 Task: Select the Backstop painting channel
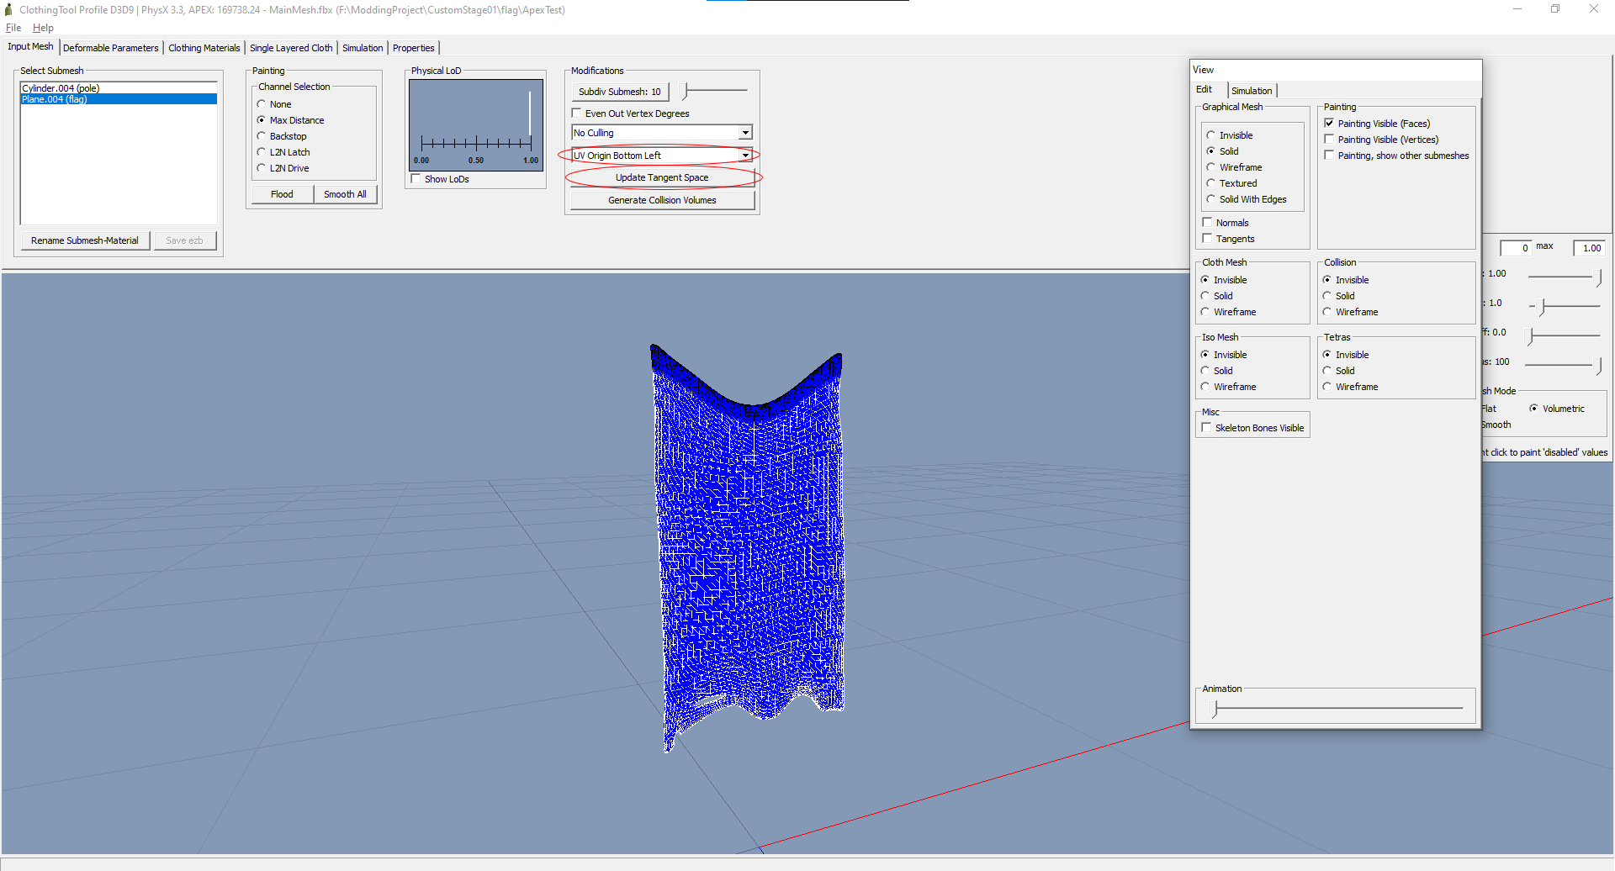tap(281, 136)
